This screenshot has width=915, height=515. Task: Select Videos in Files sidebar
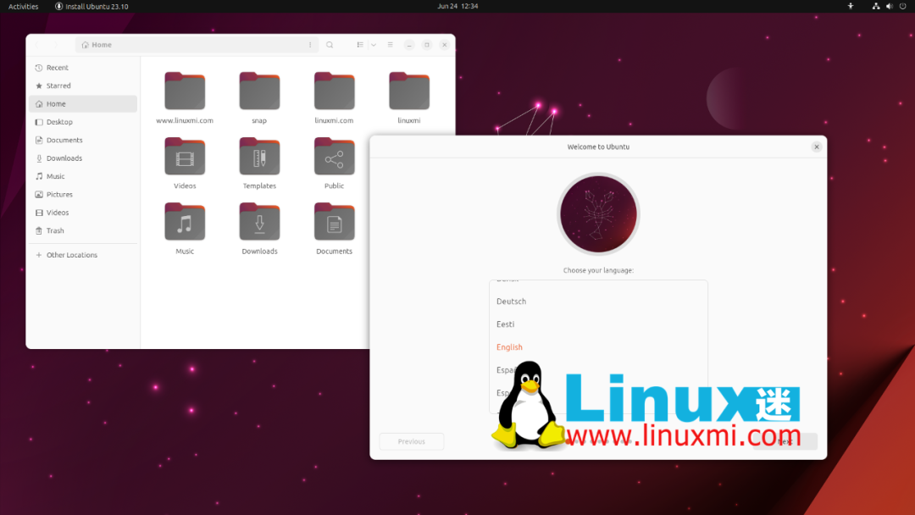83,213
